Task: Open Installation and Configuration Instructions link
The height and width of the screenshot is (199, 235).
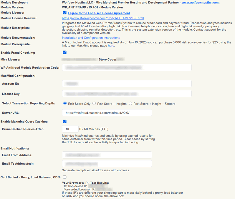Action: [91, 38]
